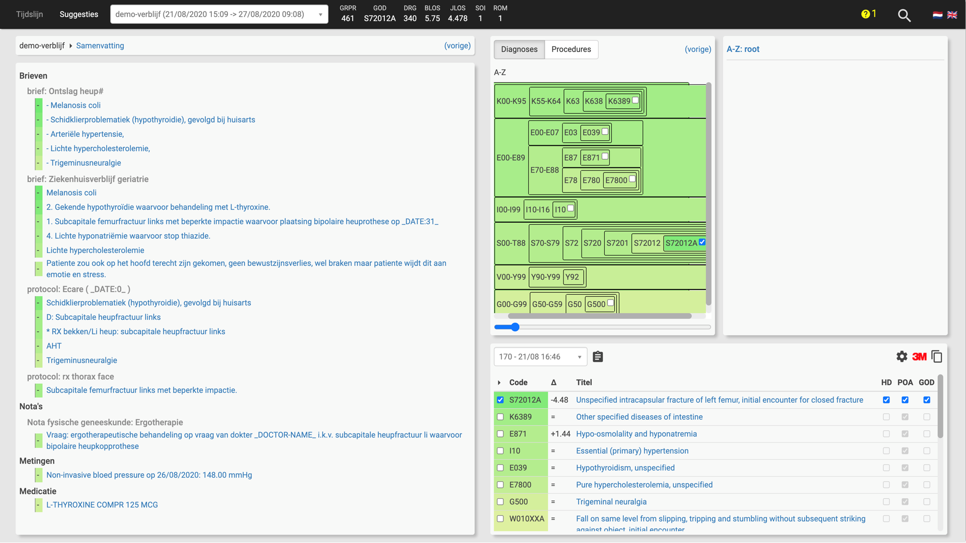Click the Samenvatting breadcrumb link

point(100,46)
